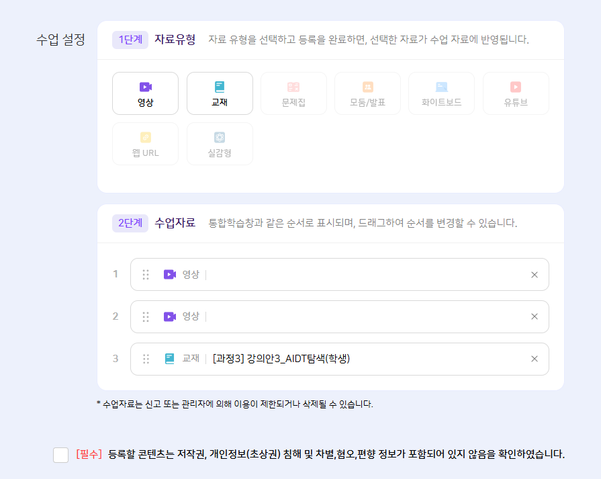This screenshot has width=601, height=479.
Task: Select the 영상 (video) material type
Action: click(x=145, y=93)
